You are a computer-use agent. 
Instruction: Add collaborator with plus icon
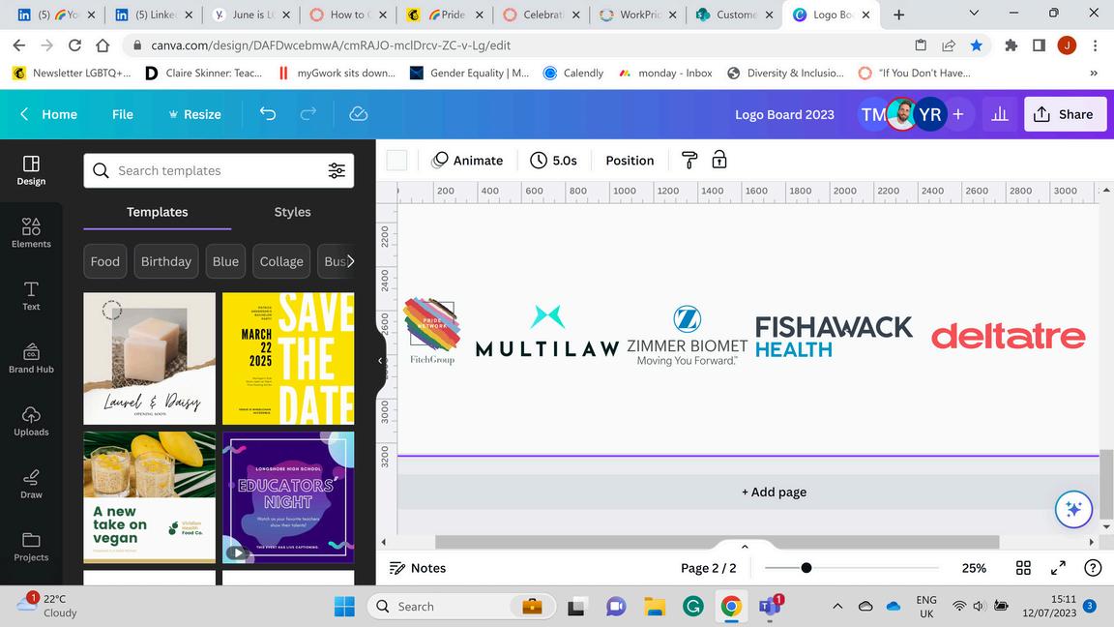tap(957, 114)
